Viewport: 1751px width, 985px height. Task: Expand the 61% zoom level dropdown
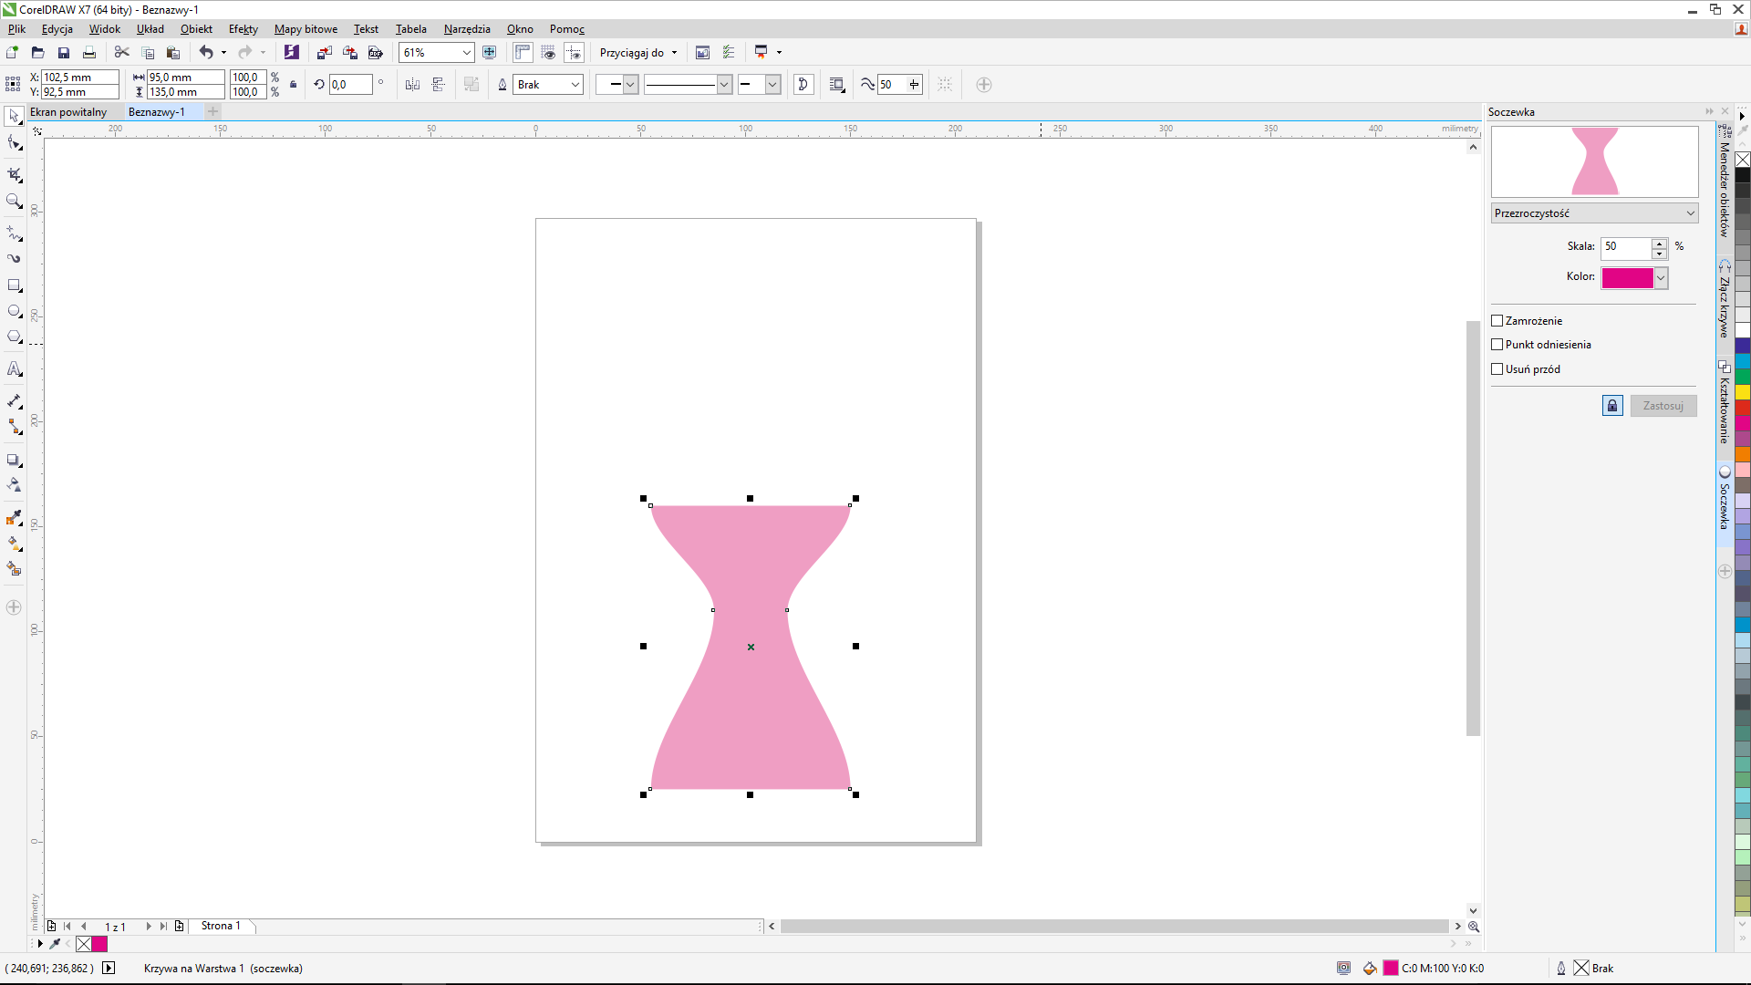tap(466, 53)
